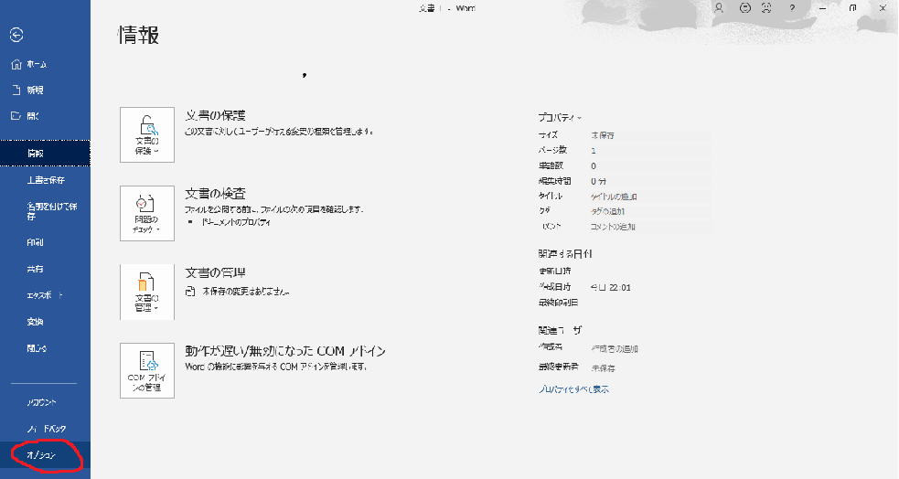Click the COM アドインの管理 button

[146, 370]
